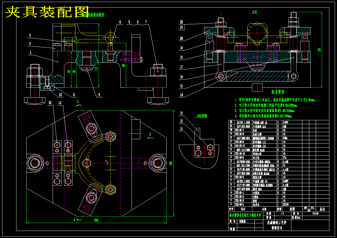Click balloon number 7 above the front view
Screen dimensions: 337x238
146,22
